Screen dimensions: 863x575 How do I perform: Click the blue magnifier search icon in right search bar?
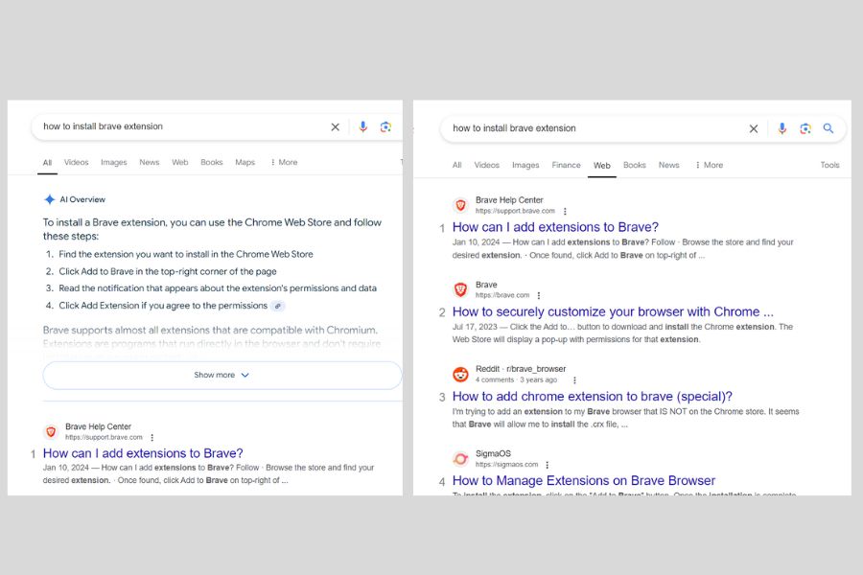point(828,128)
